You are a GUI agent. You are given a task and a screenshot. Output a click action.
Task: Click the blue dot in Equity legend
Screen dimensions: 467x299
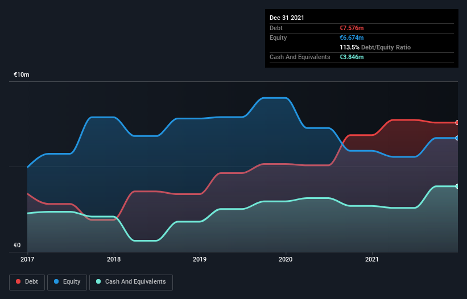(56, 281)
